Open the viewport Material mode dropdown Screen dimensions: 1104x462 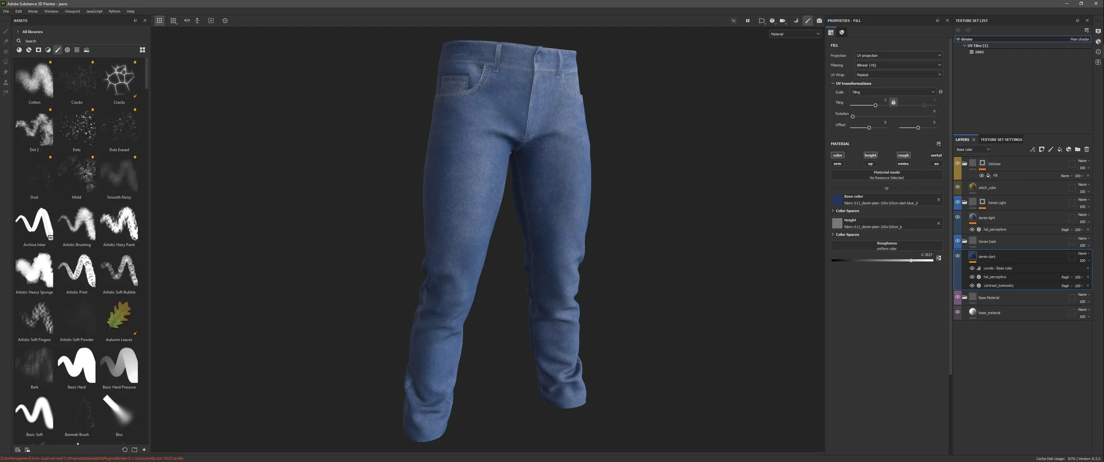[x=794, y=34]
